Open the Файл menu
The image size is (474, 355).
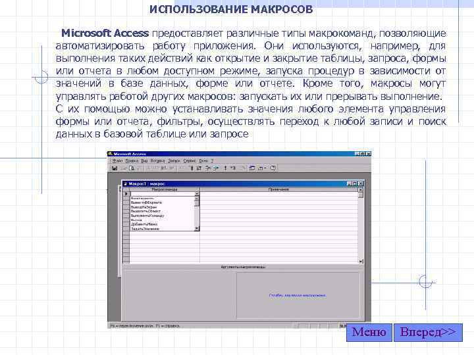[118, 161]
